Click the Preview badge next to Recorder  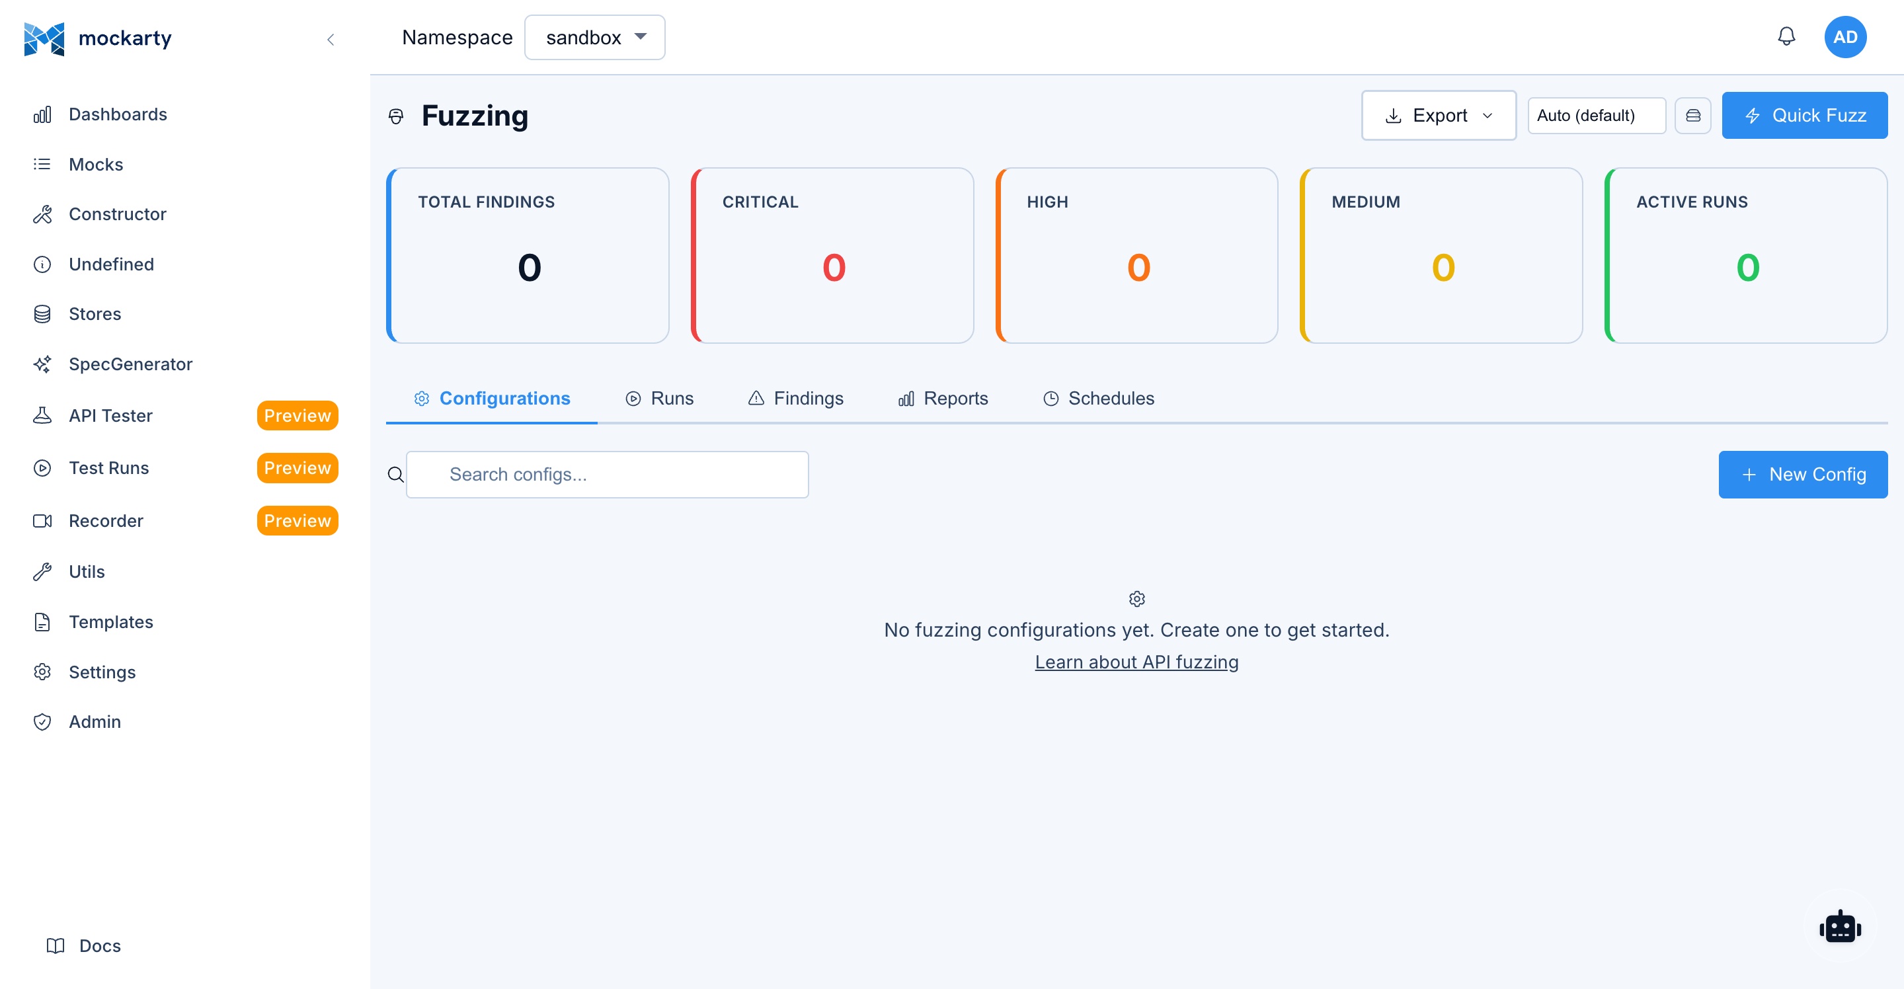click(297, 520)
